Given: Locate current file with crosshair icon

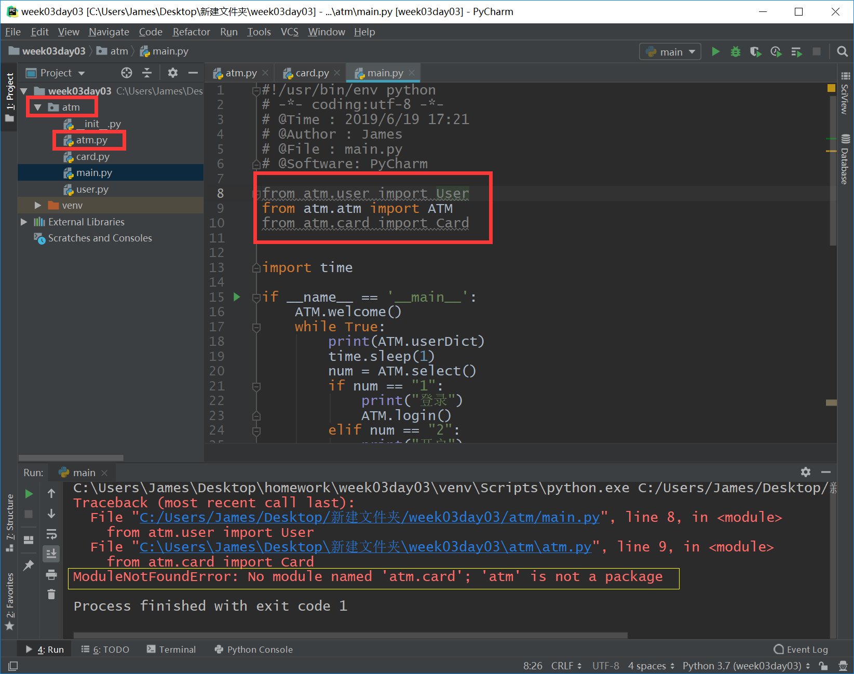Looking at the screenshot, I should (x=127, y=73).
